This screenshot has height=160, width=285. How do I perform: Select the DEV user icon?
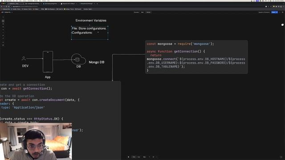click(x=24, y=58)
